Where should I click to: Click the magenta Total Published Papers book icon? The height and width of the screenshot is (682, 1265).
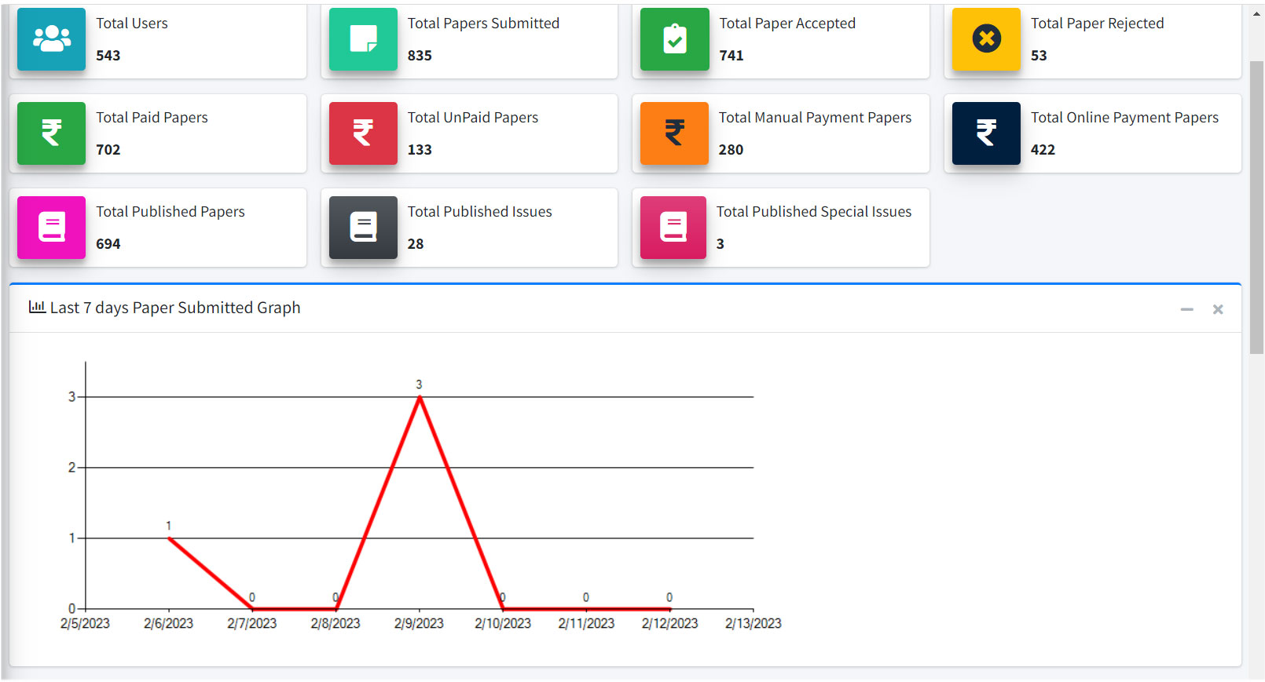pyautogui.click(x=51, y=227)
